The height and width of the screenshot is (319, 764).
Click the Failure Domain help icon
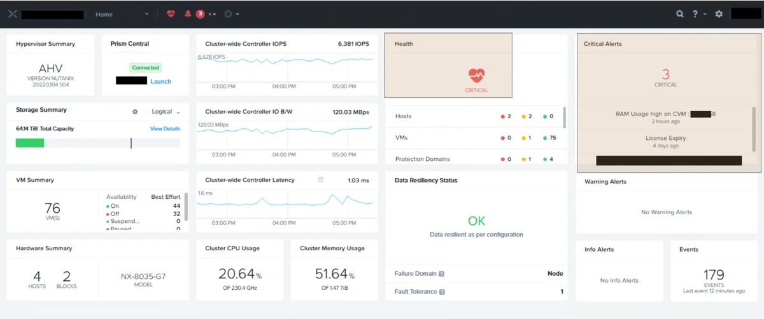pyautogui.click(x=441, y=274)
